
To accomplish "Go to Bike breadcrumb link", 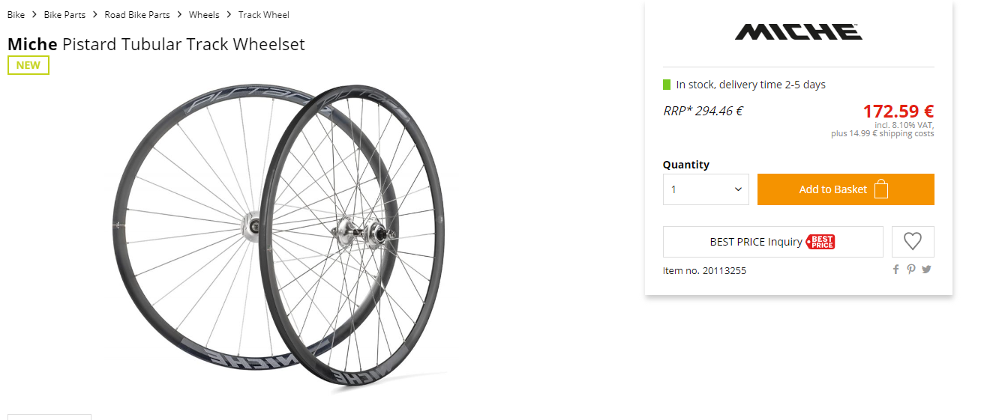I will [16, 15].
